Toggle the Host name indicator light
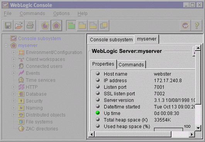The height and width of the screenshot is (142, 205). [x=98, y=73]
